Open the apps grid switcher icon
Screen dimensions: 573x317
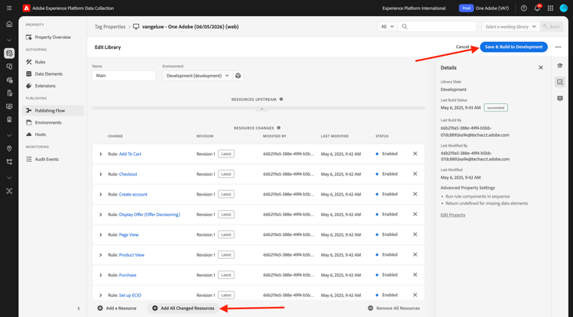(x=550, y=8)
